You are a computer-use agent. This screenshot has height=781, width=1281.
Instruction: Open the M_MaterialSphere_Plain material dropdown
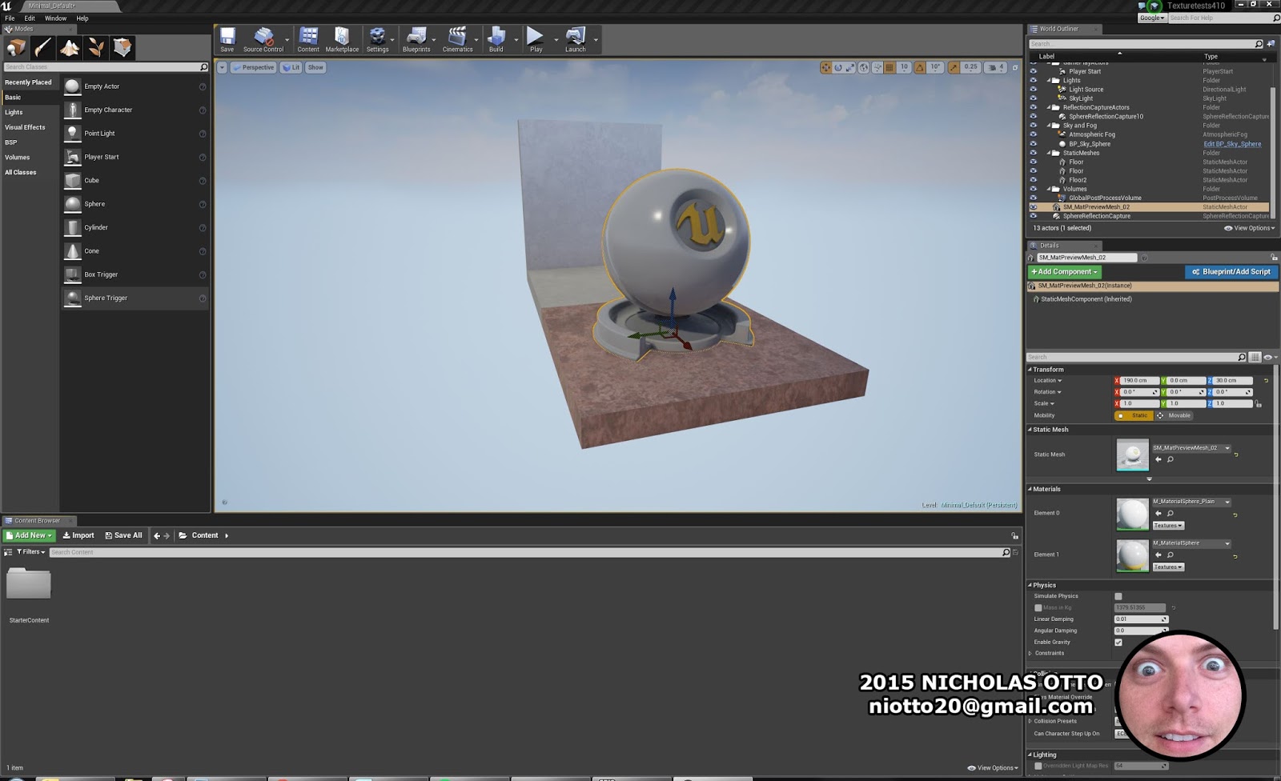(x=1191, y=502)
